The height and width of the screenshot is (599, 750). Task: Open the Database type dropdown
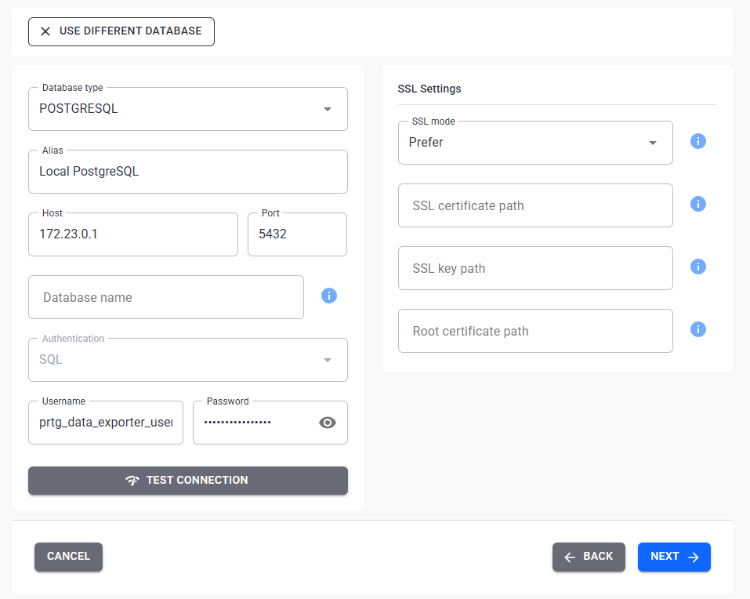[188, 109]
